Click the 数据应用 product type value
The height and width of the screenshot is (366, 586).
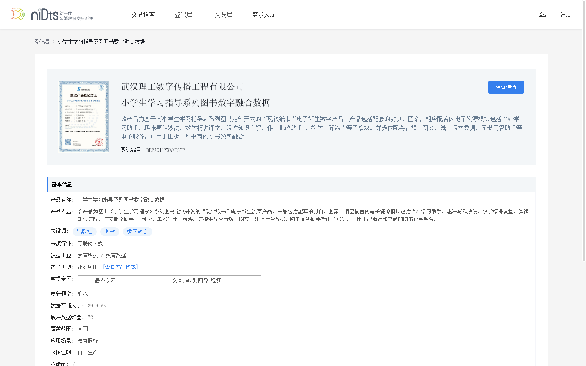(88, 267)
